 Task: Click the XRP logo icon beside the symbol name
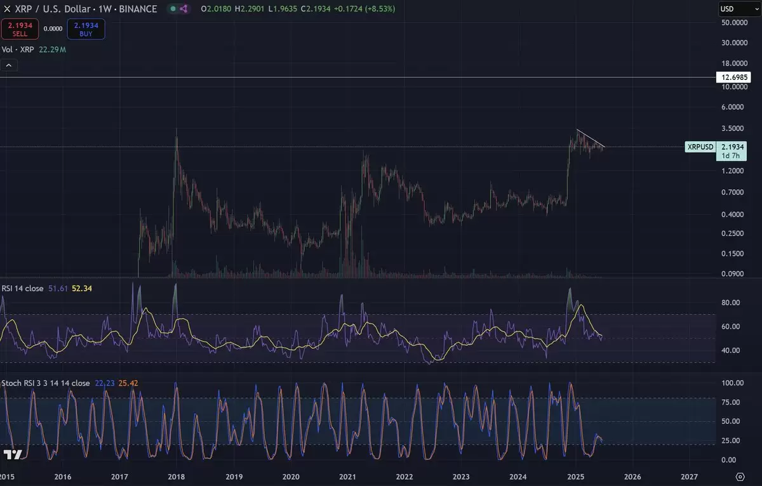point(7,10)
